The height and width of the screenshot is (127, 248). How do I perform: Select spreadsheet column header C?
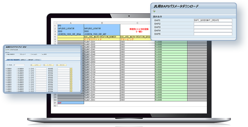pos(137,23)
